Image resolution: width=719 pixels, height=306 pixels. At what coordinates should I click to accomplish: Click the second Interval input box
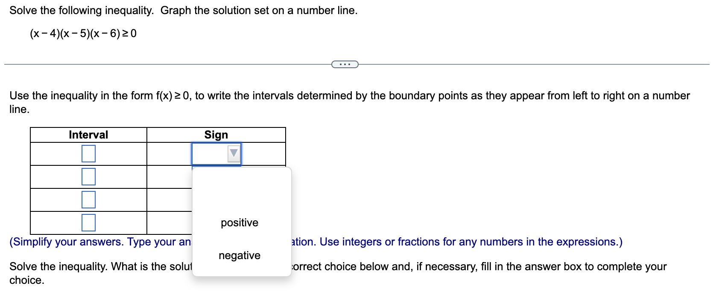pos(88,176)
